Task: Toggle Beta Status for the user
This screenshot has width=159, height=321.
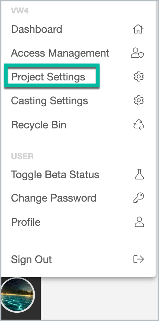Action: click(78, 174)
